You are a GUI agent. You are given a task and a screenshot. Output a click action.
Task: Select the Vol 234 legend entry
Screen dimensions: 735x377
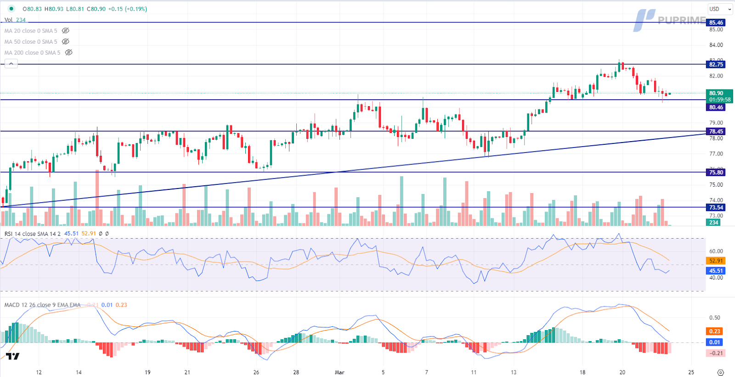(15, 20)
